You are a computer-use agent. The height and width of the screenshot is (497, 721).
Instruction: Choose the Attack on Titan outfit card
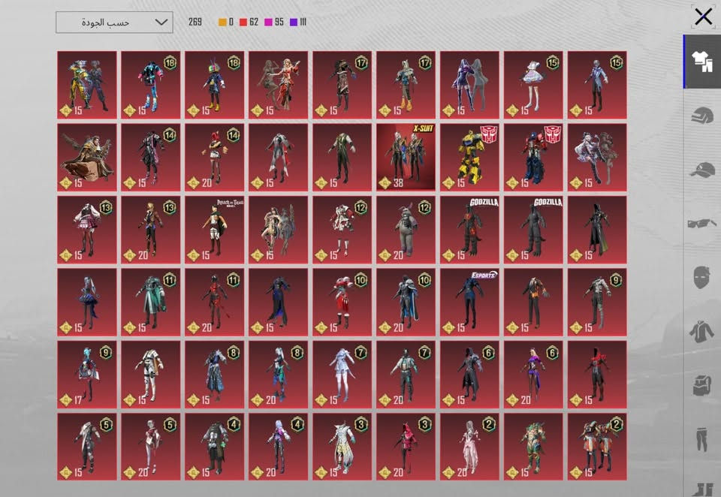click(215, 230)
